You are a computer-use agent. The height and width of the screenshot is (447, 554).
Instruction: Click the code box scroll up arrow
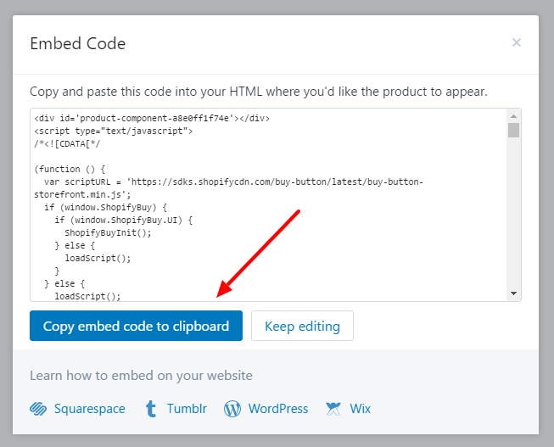click(x=513, y=116)
